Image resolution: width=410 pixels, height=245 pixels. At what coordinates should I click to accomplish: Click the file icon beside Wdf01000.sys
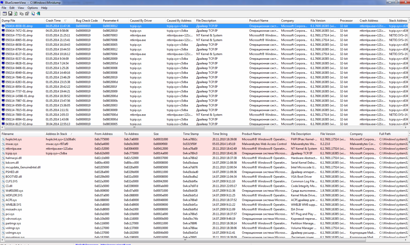click(x=3, y=191)
